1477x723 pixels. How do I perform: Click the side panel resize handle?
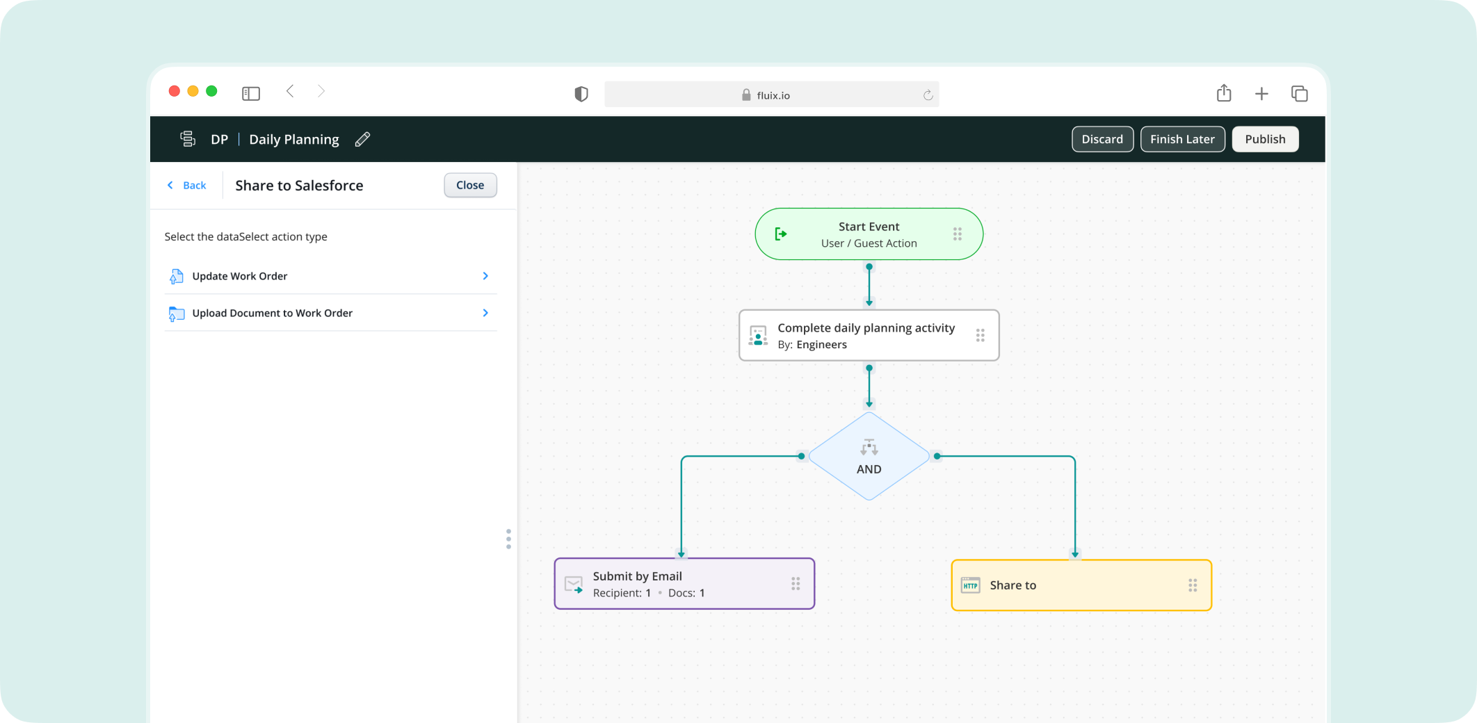click(508, 539)
